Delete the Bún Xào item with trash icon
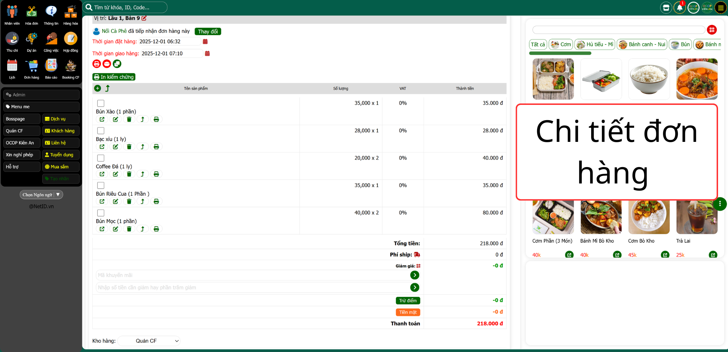The width and height of the screenshot is (728, 352). [x=129, y=119]
